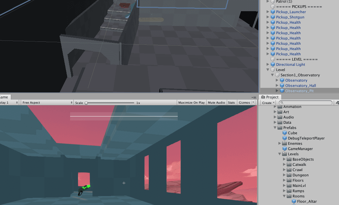Screen dimensions: 339x205
Task: Switch to the Project tab
Action: click(270, 97)
